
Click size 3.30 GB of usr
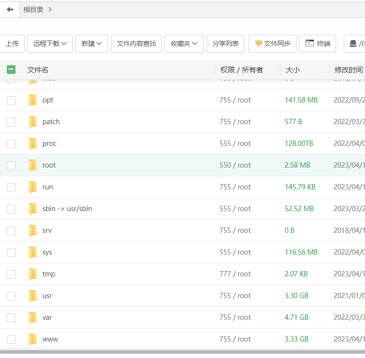point(296,296)
